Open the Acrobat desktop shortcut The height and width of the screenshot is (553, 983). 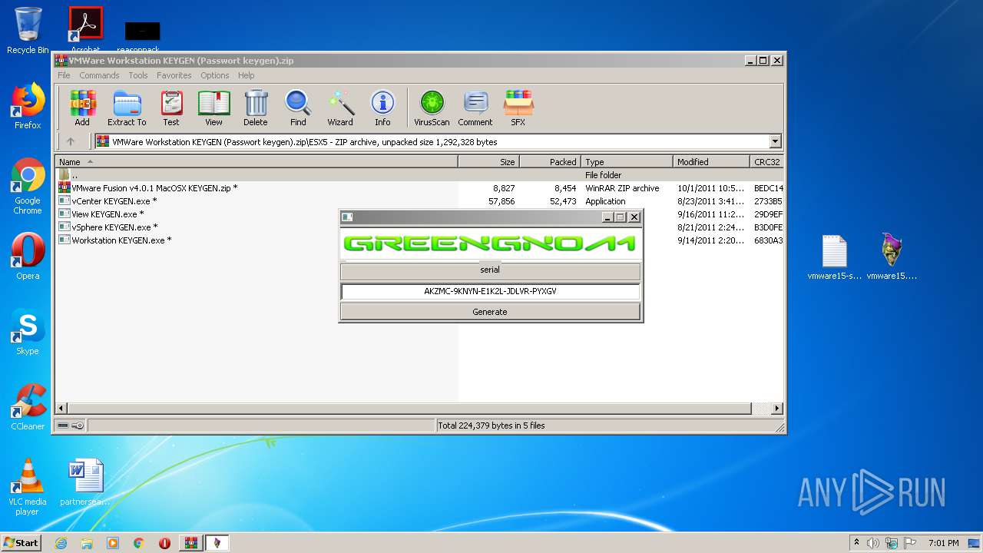tap(85, 28)
